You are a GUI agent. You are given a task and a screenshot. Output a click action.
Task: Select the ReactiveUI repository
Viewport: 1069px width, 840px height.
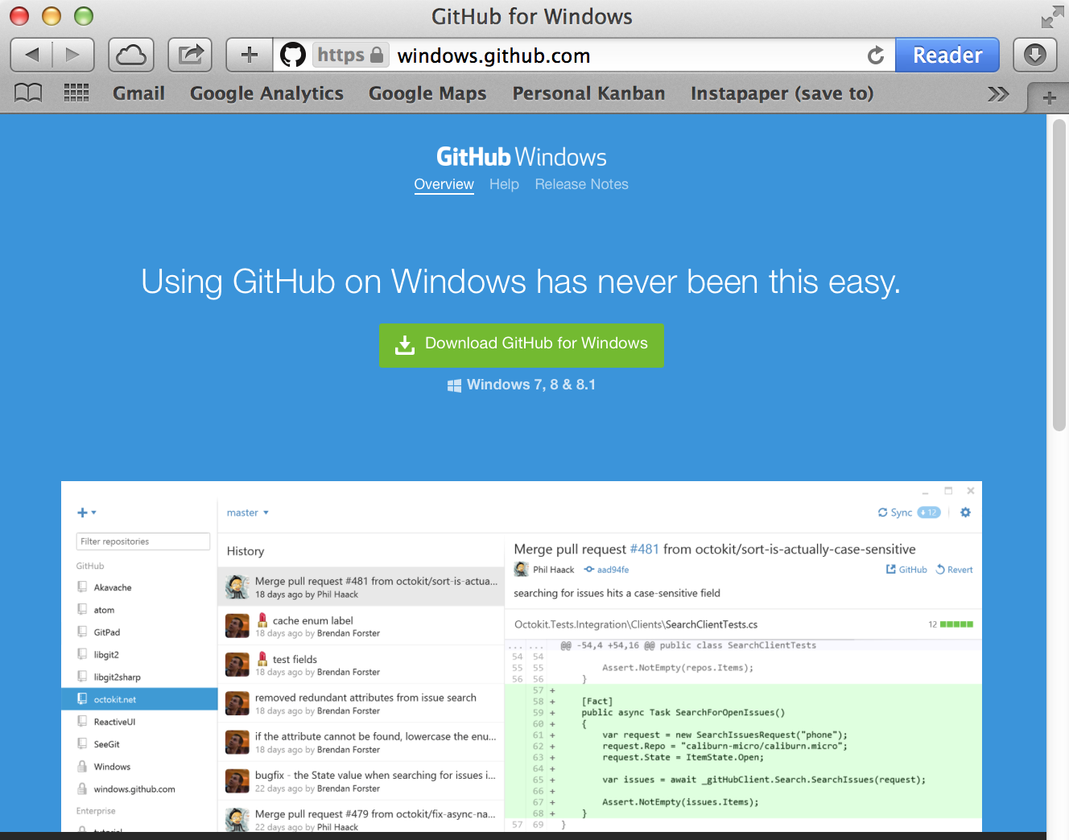click(139, 722)
